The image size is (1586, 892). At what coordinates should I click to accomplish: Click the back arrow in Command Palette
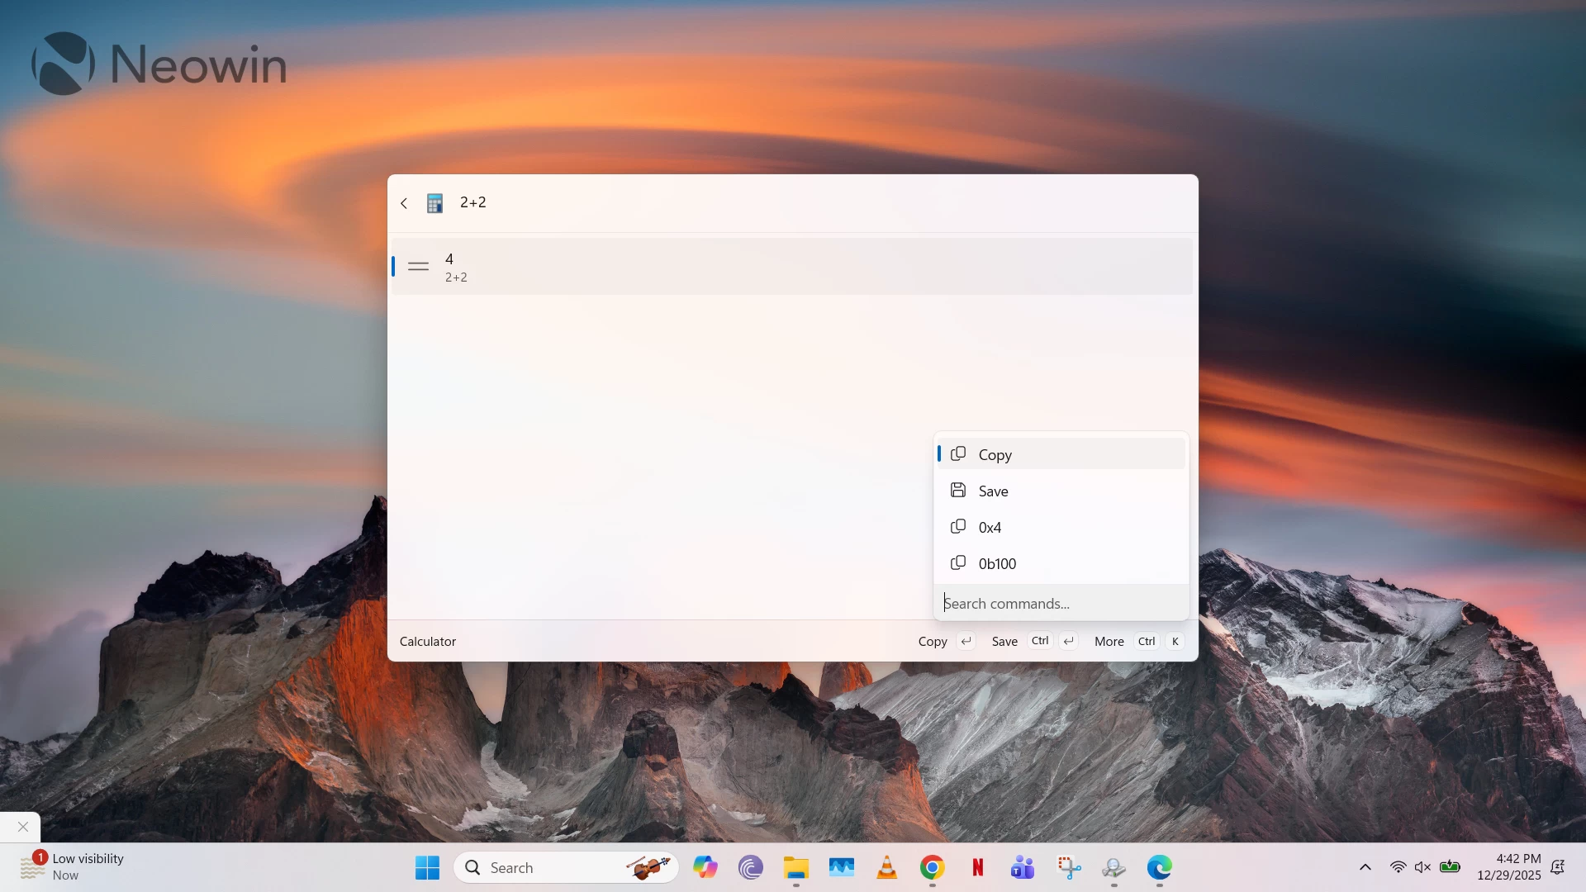[404, 203]
